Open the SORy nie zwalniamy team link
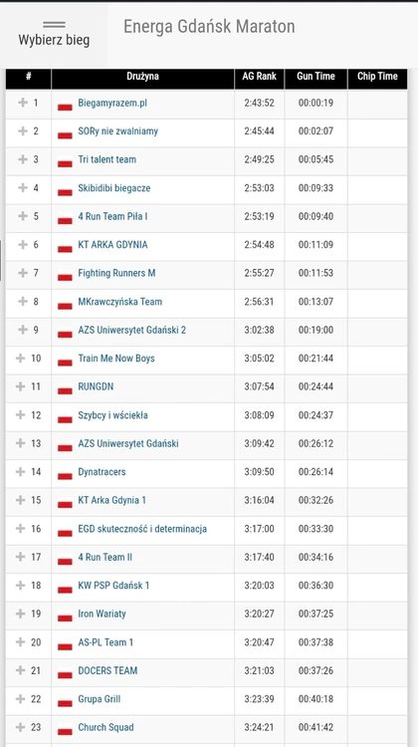This screenshot has height=747, width=418. (118, 131)
